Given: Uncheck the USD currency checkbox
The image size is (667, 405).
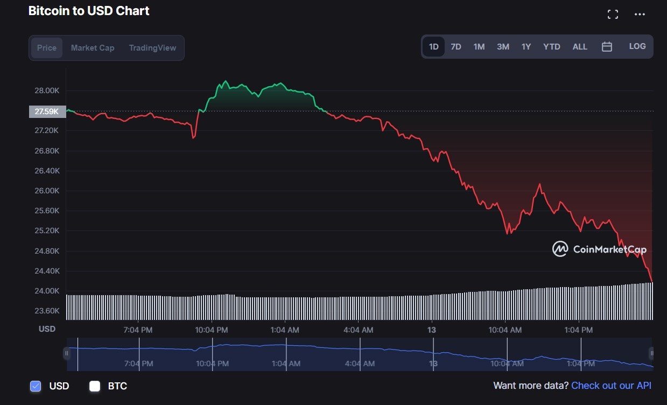Looking at the screenshot, I should coord(36,386).
